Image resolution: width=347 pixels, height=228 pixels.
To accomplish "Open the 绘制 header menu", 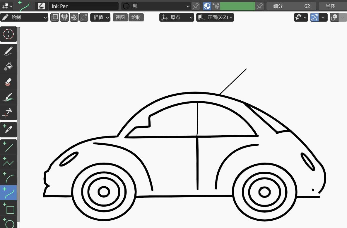I will point(136,17).
